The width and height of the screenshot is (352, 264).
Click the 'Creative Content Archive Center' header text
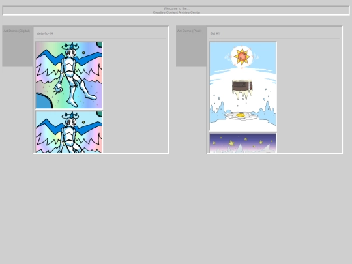pyautogui.click(x=177, y=12)
